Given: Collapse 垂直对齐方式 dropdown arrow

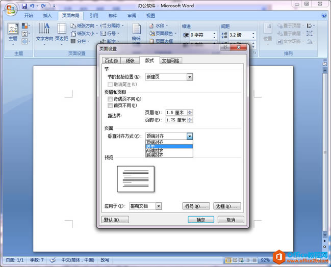Looking at the screenshot, I should click(190, 136).
